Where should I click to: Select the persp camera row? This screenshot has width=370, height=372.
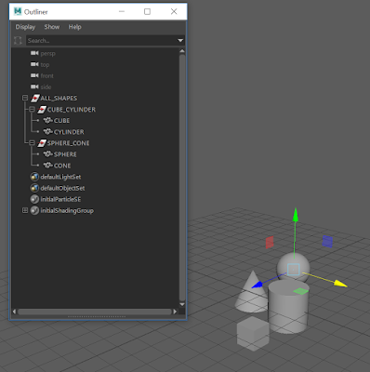pos(95,53)
